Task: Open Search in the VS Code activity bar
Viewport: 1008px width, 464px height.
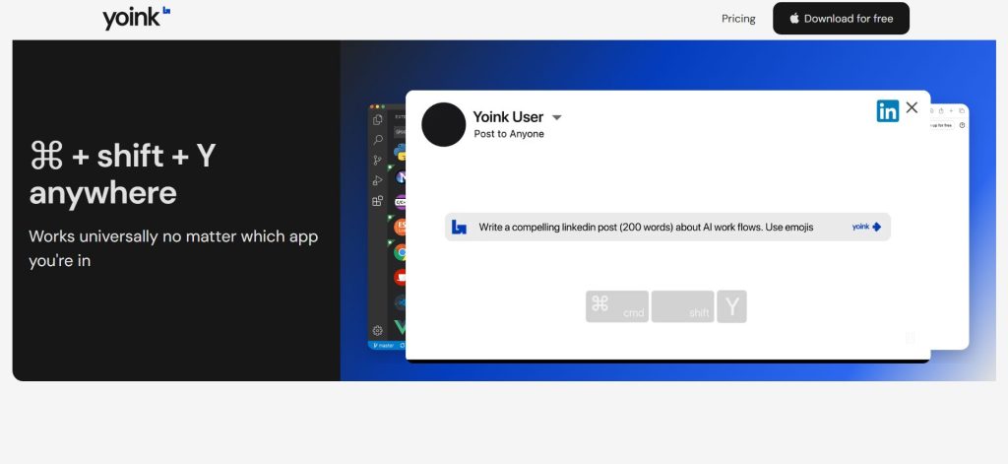Action: pyautogui.click(x=378, y=140)
